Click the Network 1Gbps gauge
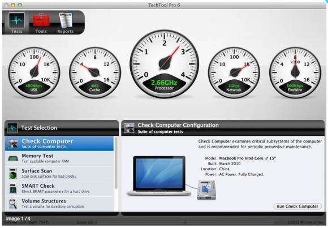The height and width of the screenshot is (228, 328). click(x=234, y=72)
